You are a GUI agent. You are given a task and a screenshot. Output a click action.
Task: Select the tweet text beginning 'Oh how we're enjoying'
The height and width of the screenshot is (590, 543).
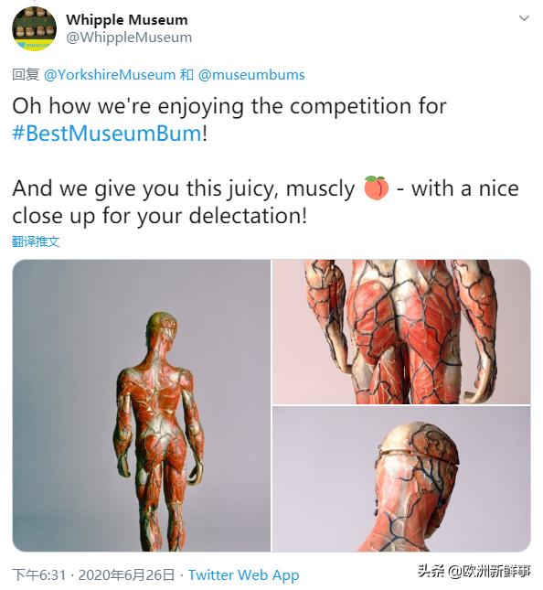[229, 106]
